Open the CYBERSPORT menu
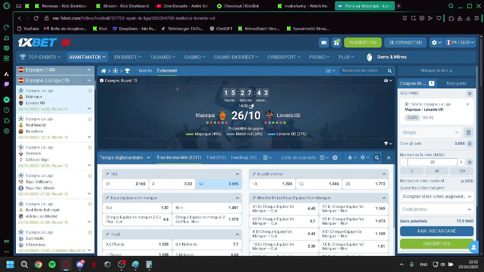 coord(284,57)
